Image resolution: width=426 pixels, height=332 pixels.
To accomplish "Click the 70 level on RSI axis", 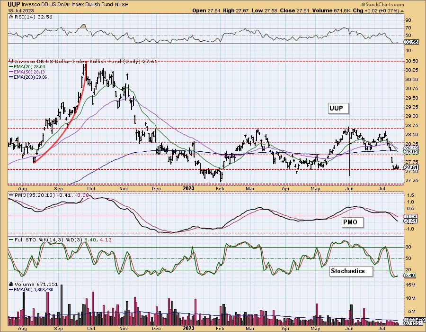I will tap(408, 28).
